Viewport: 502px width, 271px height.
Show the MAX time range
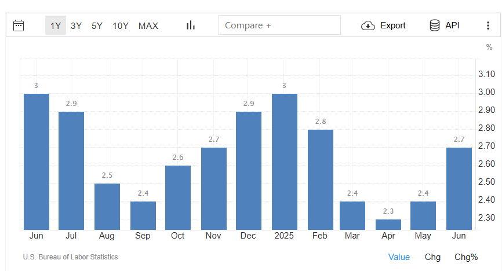[148, 25]
